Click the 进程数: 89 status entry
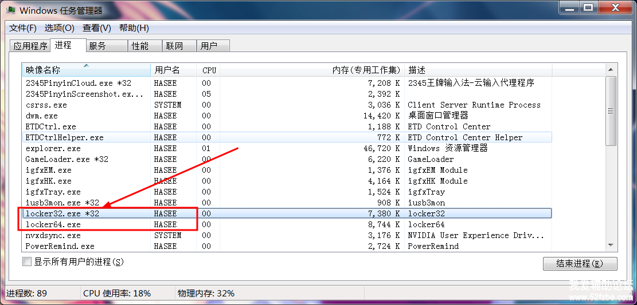Viewport: 637px width, 305px height. (x=26, y=293)
